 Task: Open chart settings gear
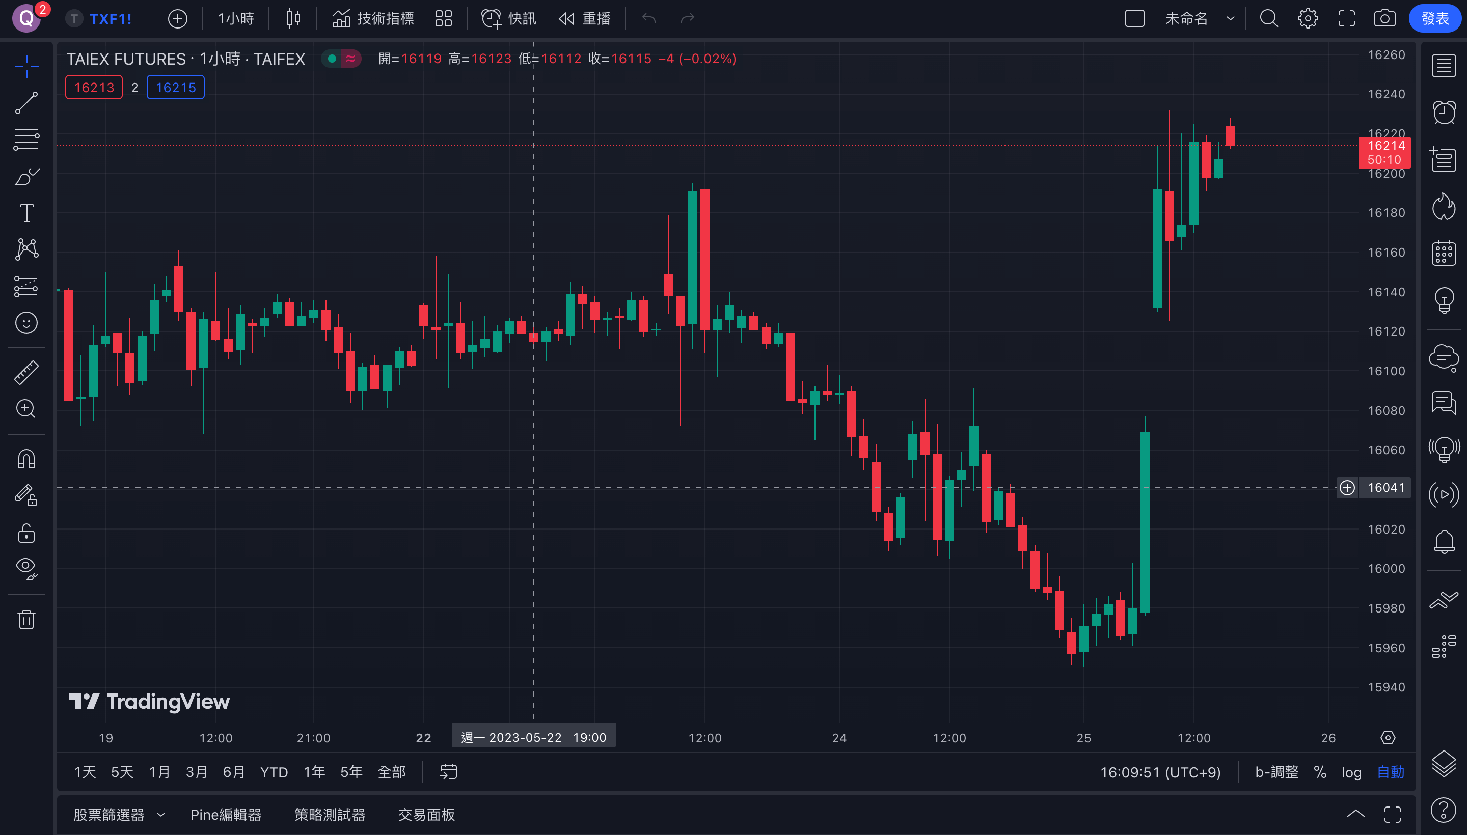point(1308,19)
